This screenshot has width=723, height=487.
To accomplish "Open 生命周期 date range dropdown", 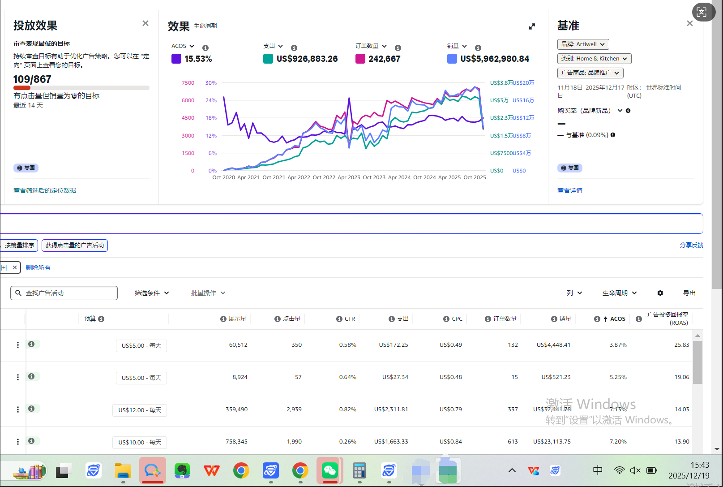I will [x=620, y=293].
